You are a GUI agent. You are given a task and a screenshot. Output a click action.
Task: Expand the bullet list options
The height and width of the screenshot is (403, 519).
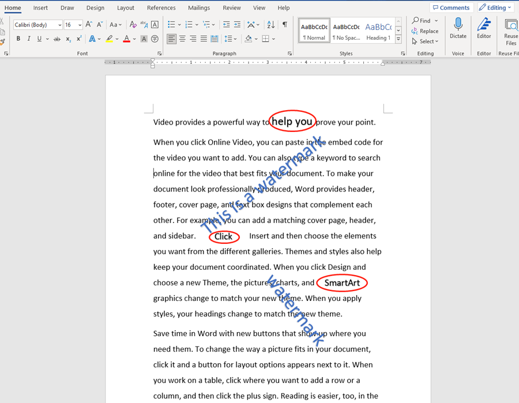coord(179,25)
